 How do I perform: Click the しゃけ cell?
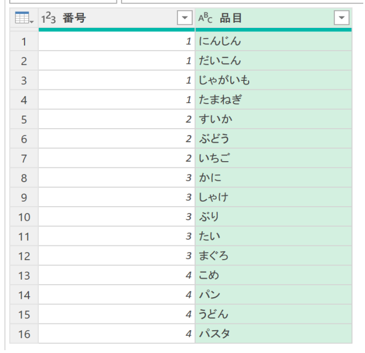pos(214,198)
